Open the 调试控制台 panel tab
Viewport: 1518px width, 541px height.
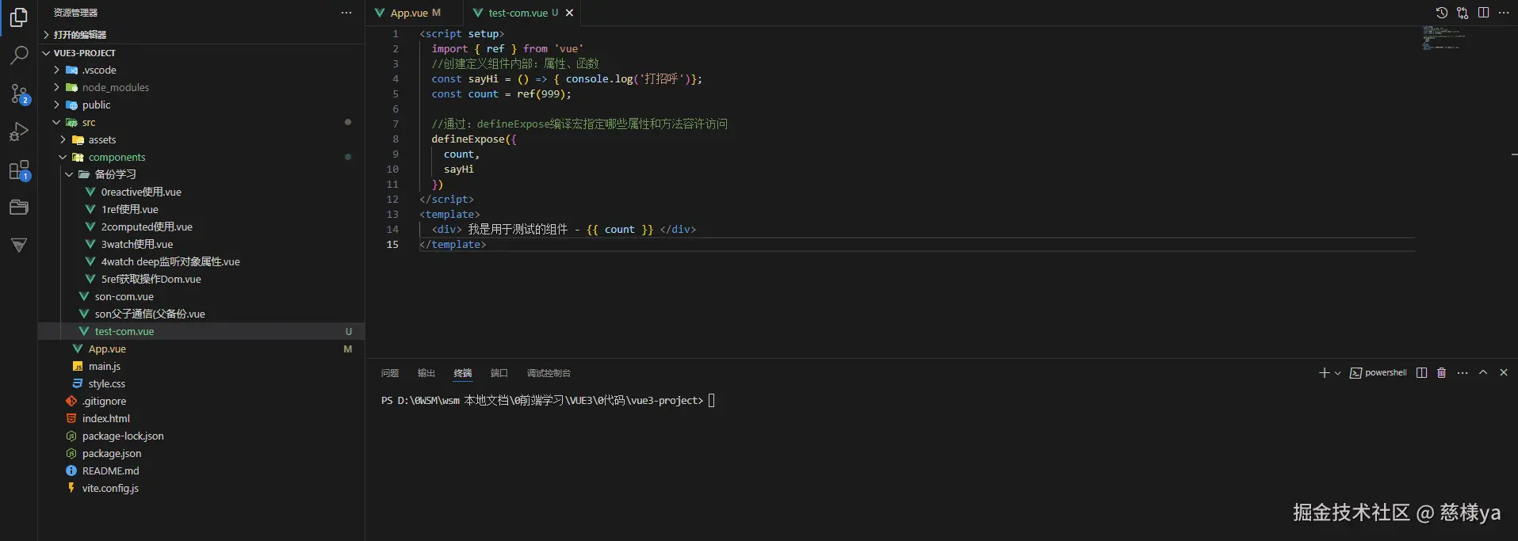click(x=549, y=373)
